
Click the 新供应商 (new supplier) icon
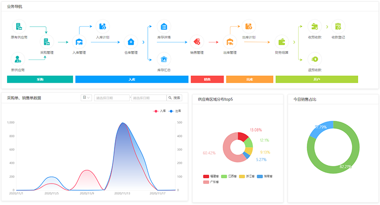click(19, 59)
